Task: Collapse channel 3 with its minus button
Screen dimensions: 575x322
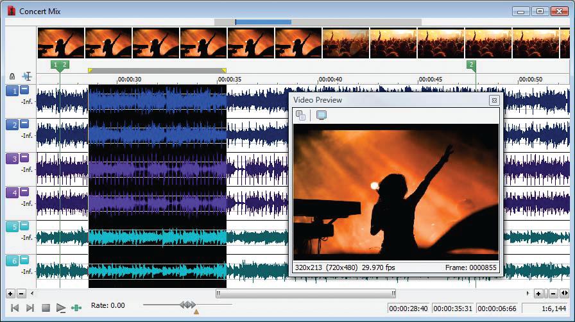Action: (24, 157)
